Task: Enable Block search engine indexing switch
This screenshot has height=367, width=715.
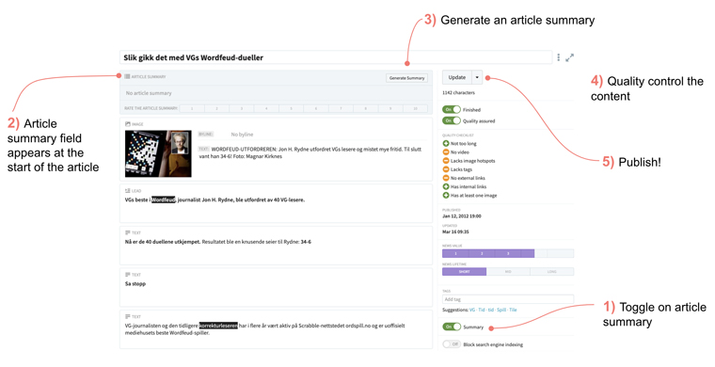Action: point(452,344)
